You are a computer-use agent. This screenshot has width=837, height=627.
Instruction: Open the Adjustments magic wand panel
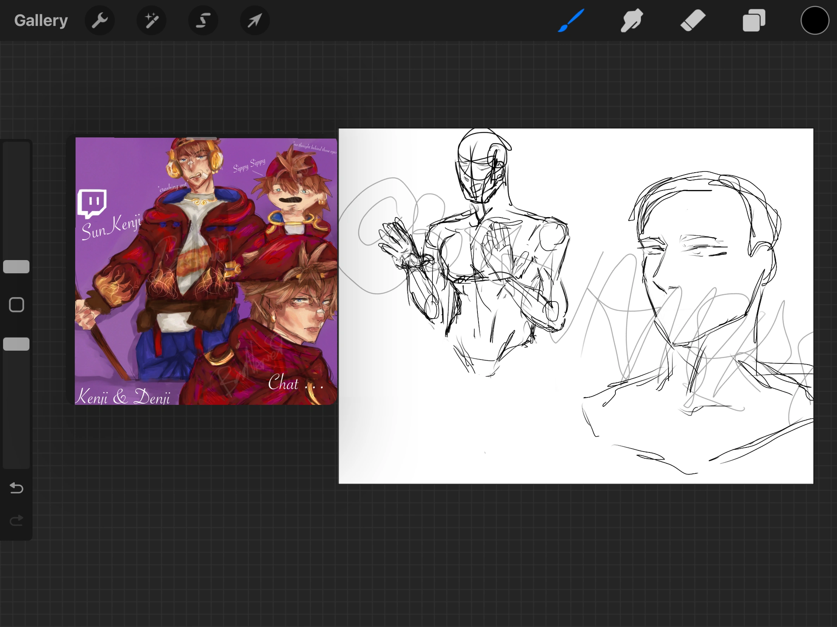coord(151,20)
